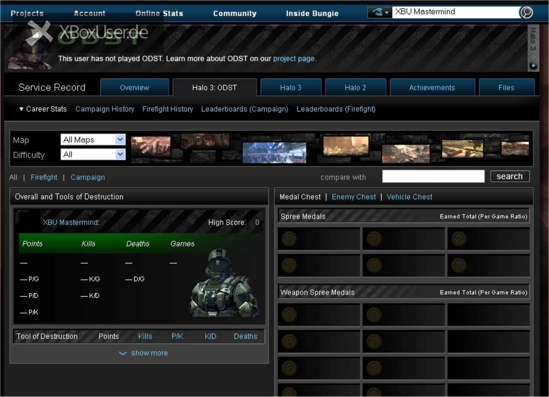Click second locked medal in Weapon Spree second row

click(374, 342)
